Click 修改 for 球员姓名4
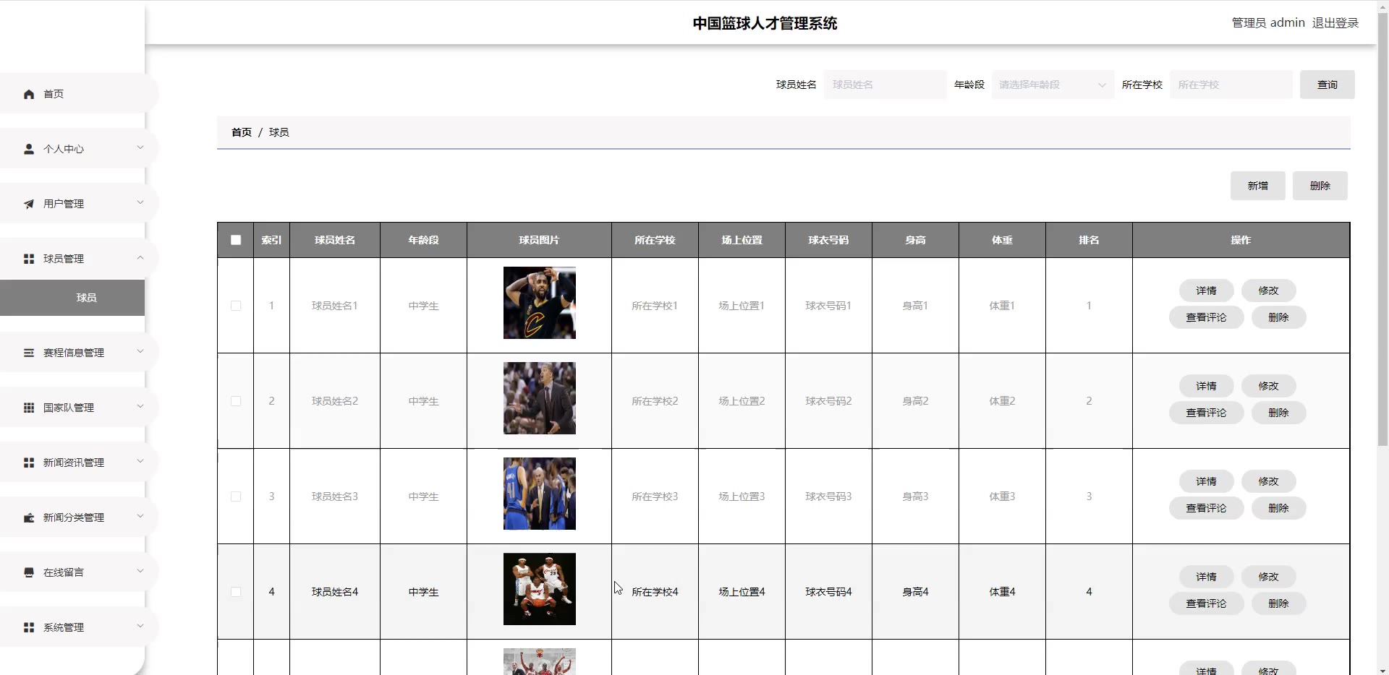Viewport: 1389px width, 675px height. coord(1268,577)
